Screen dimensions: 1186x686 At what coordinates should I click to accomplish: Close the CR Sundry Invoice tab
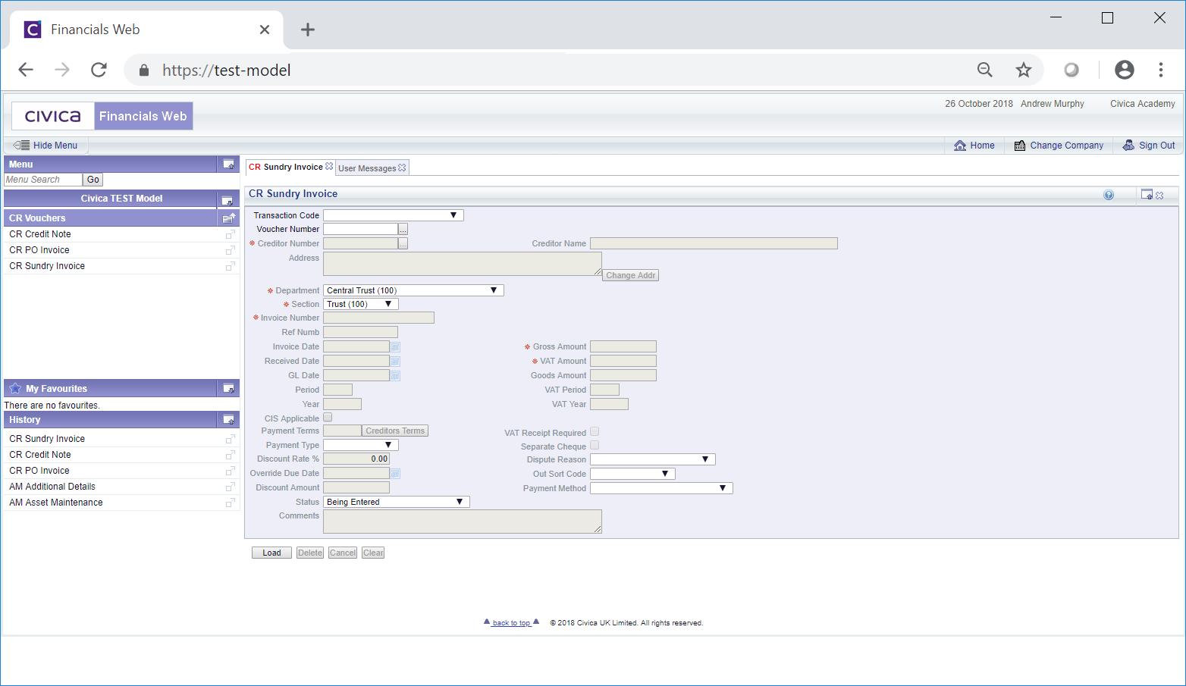click(x=329, y=167)
